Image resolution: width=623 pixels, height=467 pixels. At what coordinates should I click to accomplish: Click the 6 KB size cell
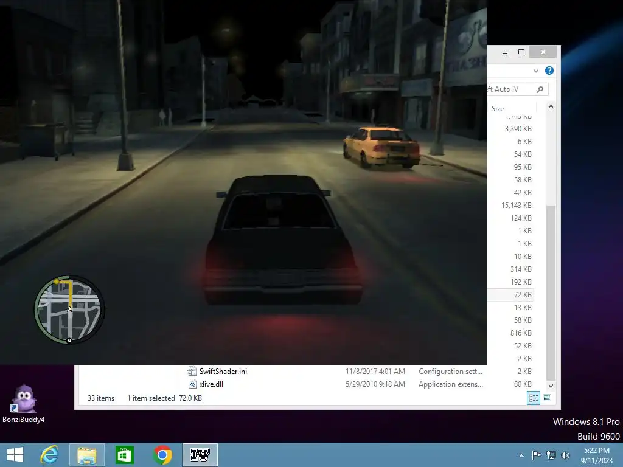point(524,141)
